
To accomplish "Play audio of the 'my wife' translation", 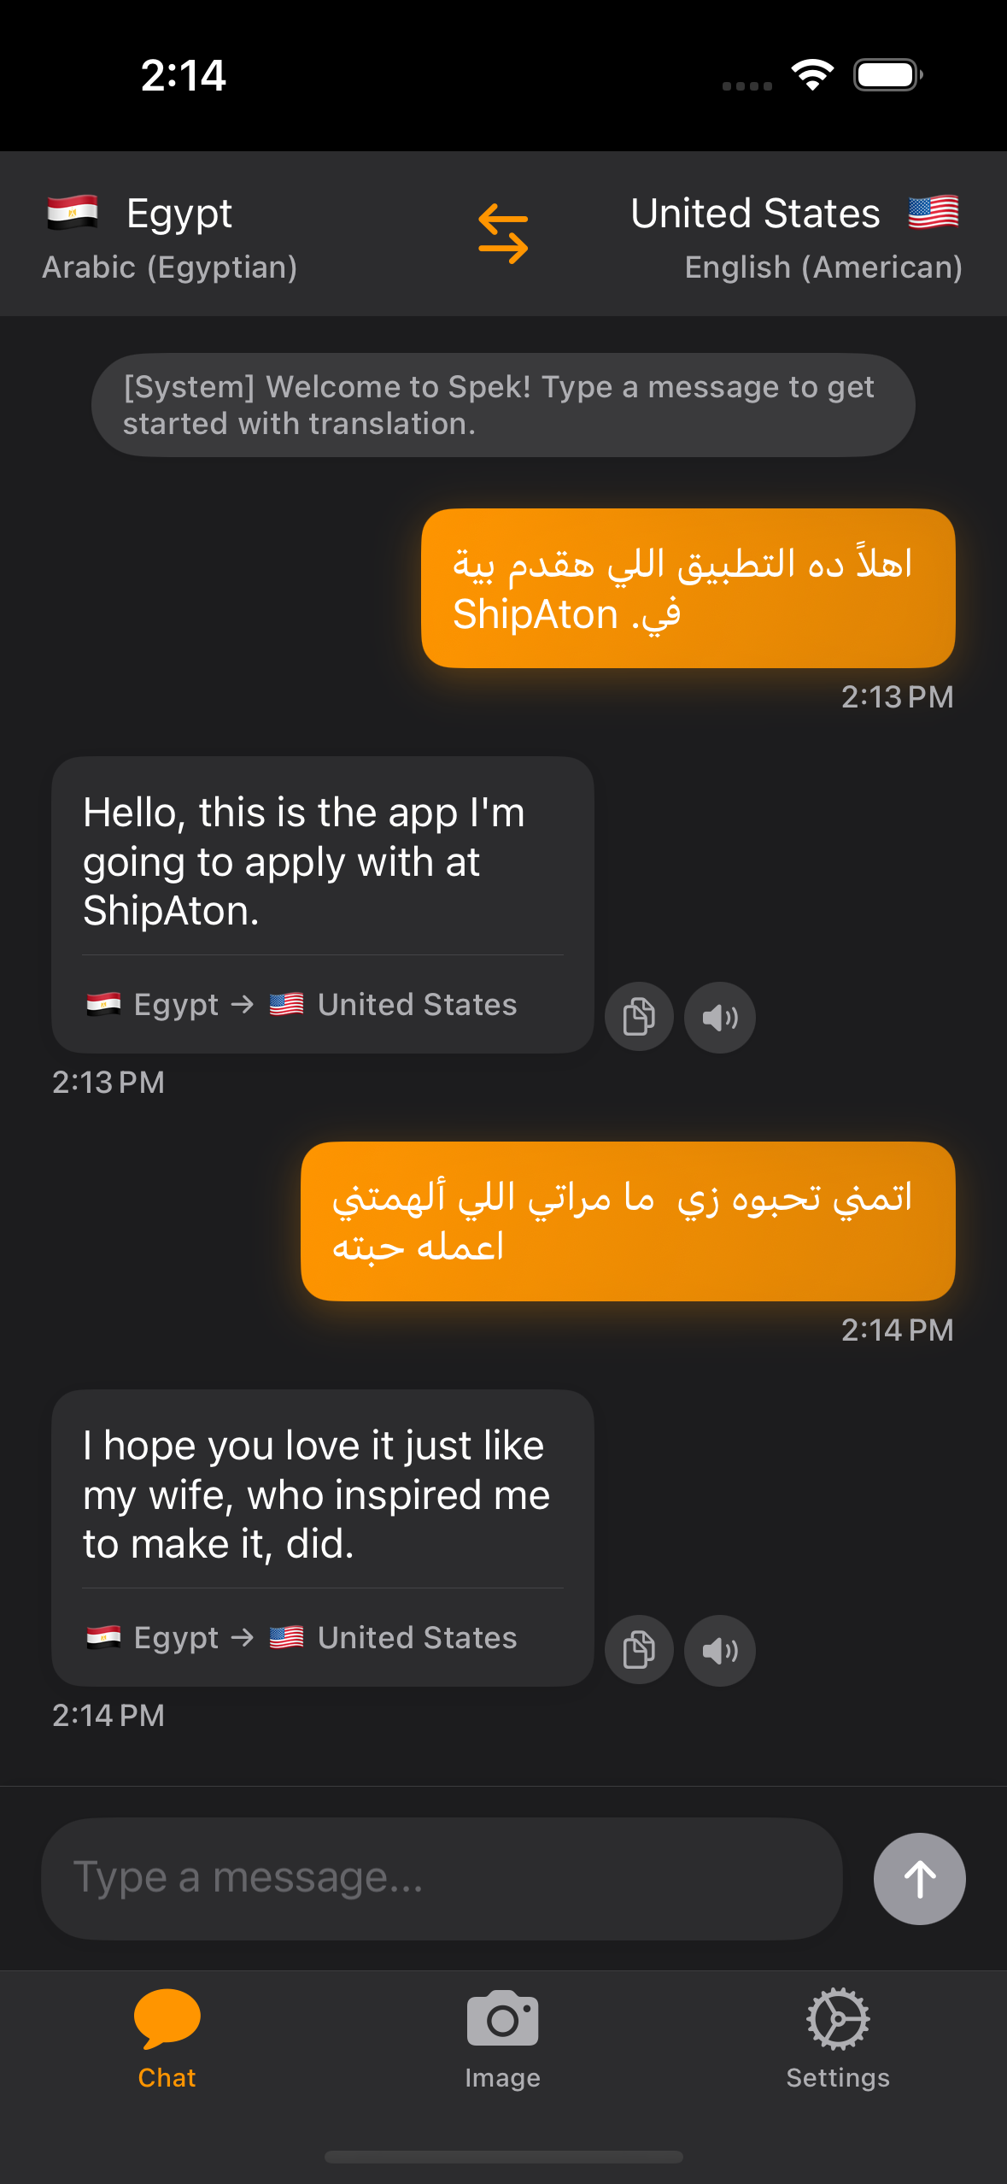I will click(x=720, y=1650).
